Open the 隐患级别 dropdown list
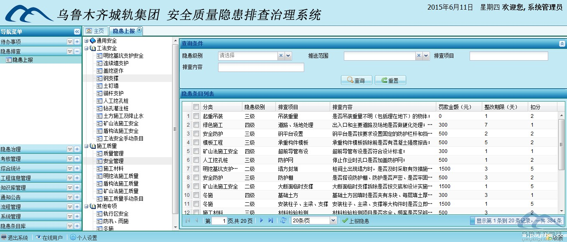The width and height of the screenshot is (567, 242). (288, 56)
